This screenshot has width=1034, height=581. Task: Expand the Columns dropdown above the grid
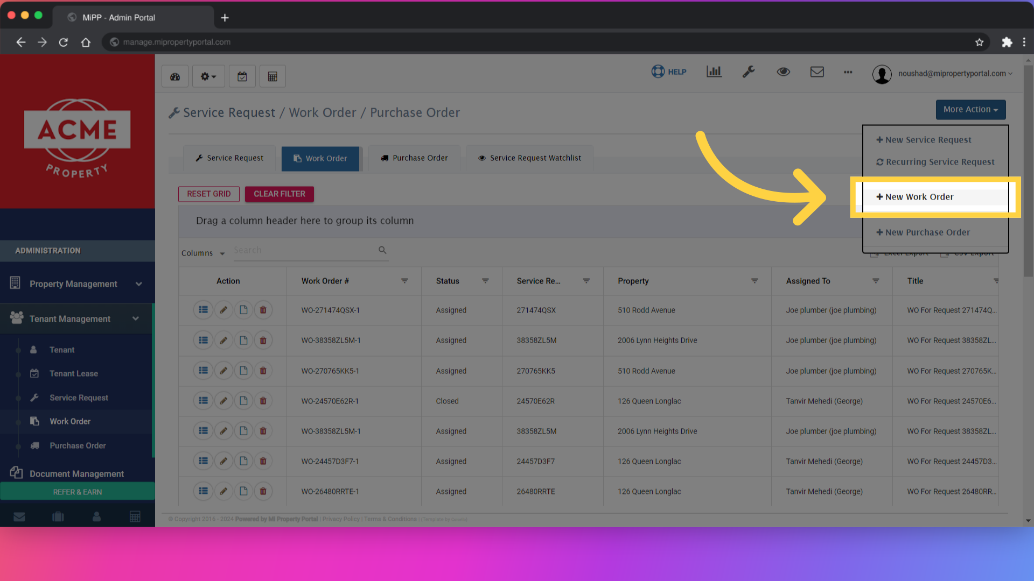(x=202, y=253)
